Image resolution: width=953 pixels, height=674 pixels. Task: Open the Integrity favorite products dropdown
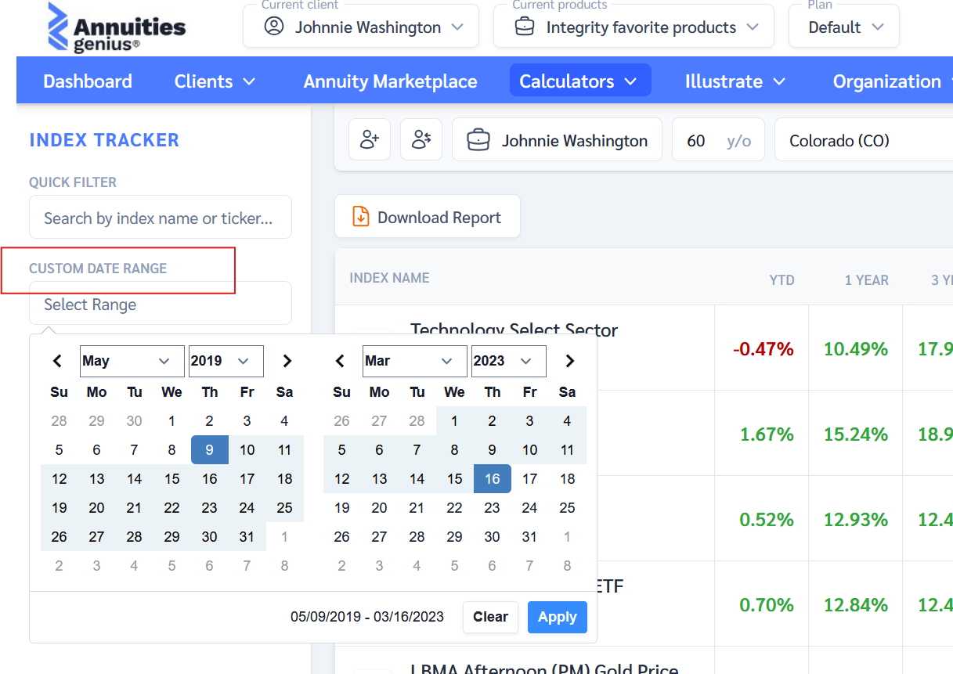634,26
